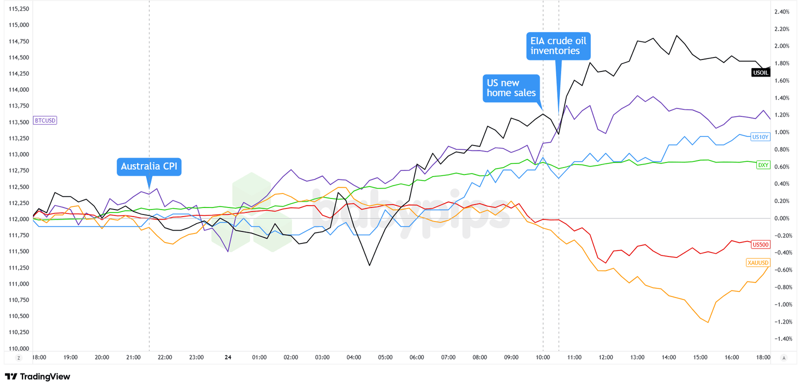Click the 22:00 label on time axis
The width and height of the screenshot is (801, 389).
pyautogui.click(x=165, y=357)
